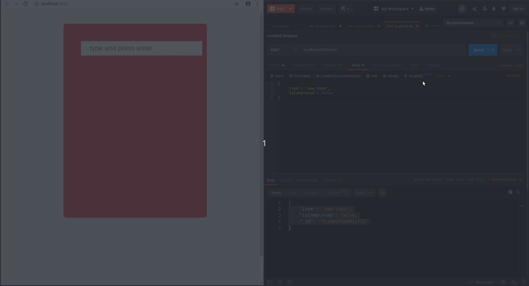Viewport: 529px width, 286px height.
Task: Click the todo text input field
Action: 141,48
